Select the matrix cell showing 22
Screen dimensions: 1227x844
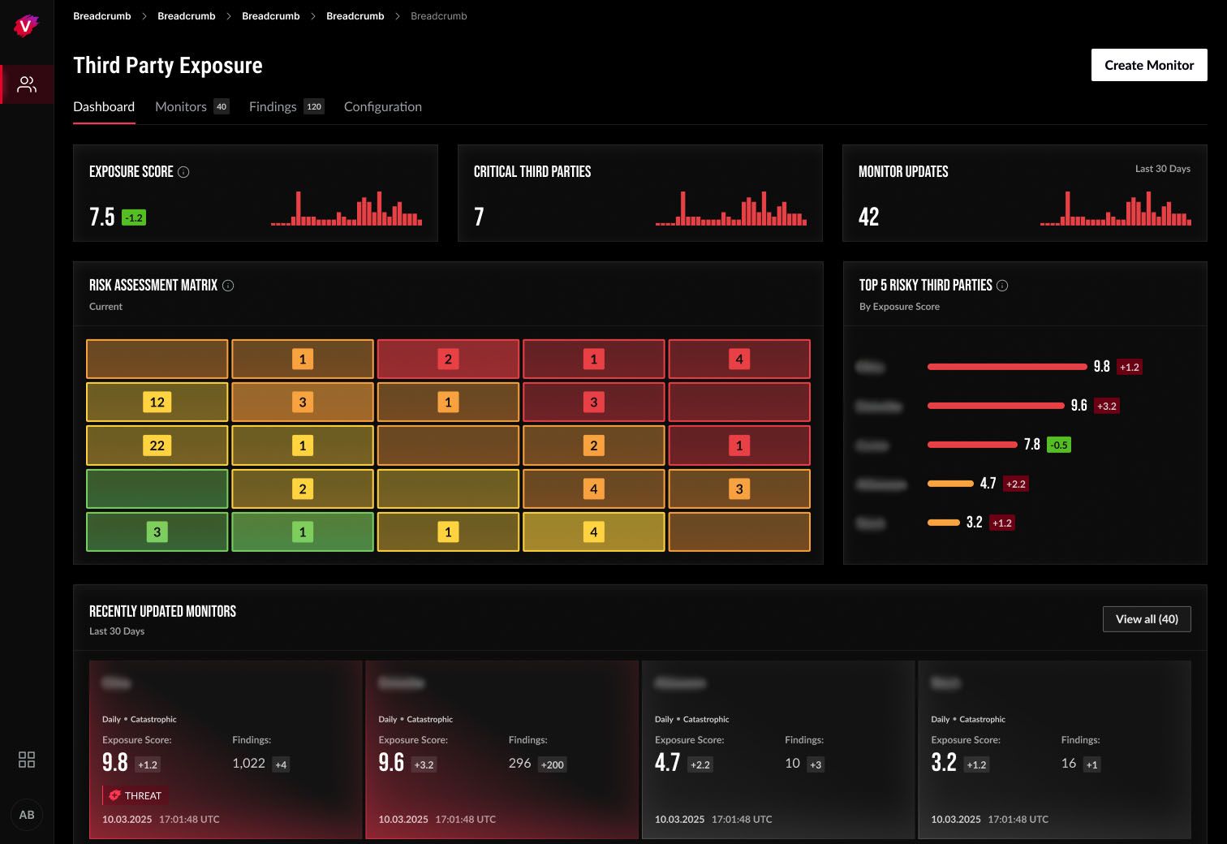coord(157,446)
